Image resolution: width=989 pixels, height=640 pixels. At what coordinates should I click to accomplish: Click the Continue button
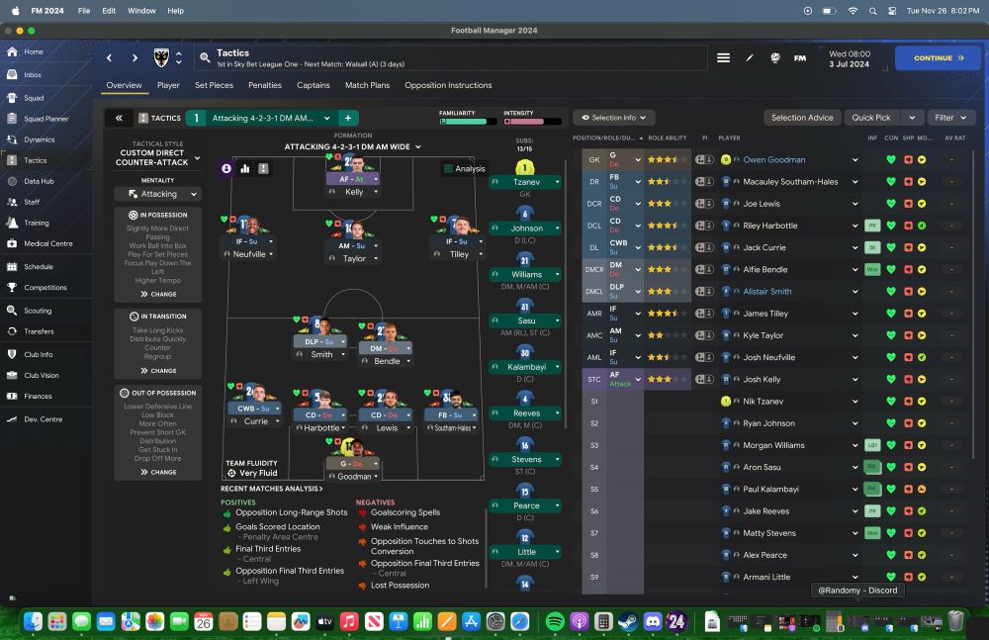tap(938, 58)
